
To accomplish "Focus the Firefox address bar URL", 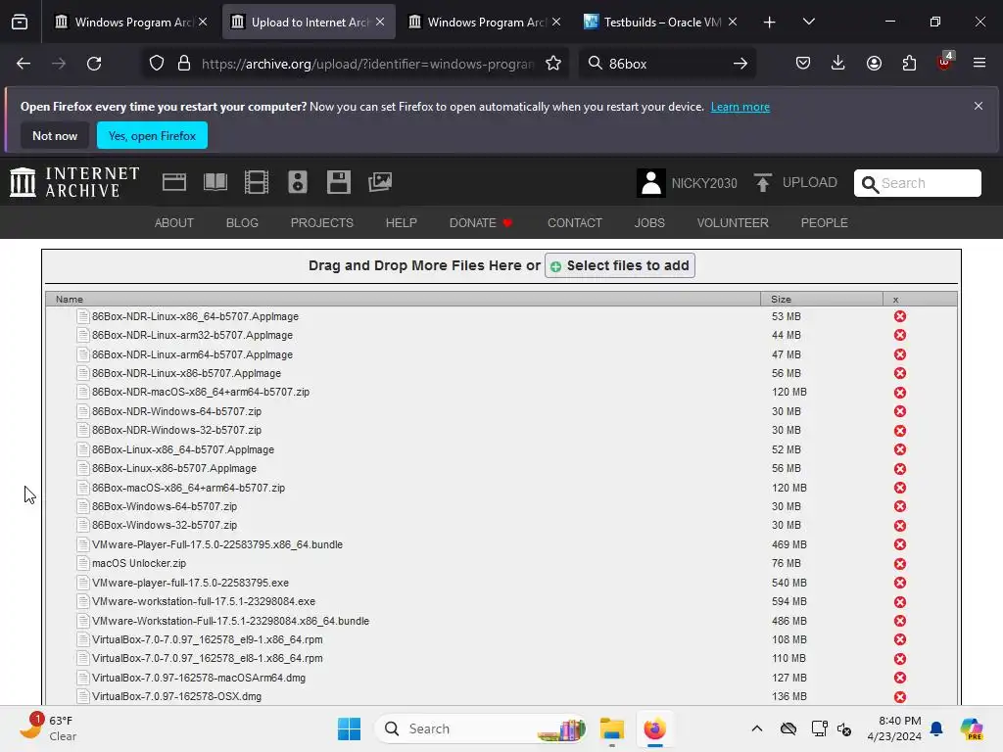I will [368, 64].
